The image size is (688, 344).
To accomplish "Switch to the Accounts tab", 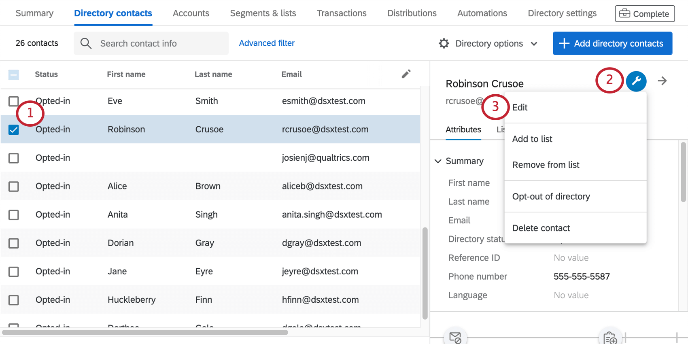I will (191, 13).
